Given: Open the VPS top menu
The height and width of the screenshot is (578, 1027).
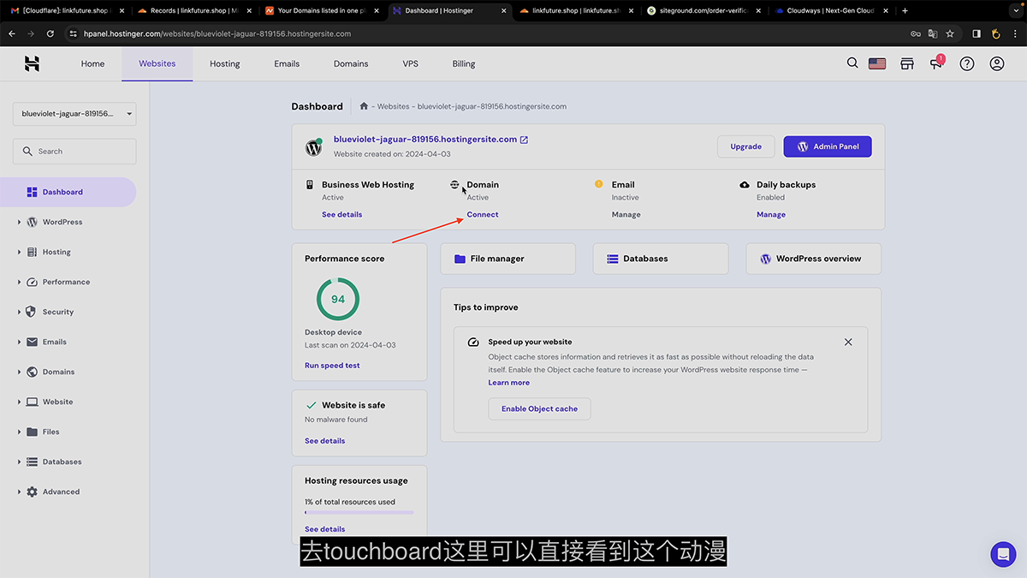Looking at the screenshot, I should pos(411,63).
